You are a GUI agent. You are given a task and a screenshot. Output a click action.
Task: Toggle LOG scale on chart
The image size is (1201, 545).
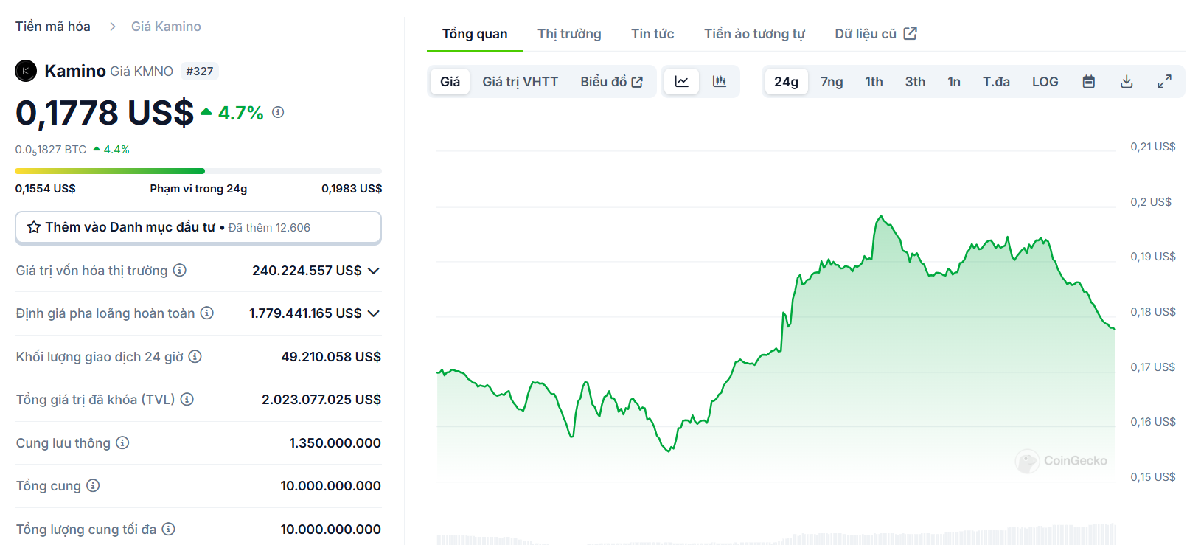[1045, 82]
